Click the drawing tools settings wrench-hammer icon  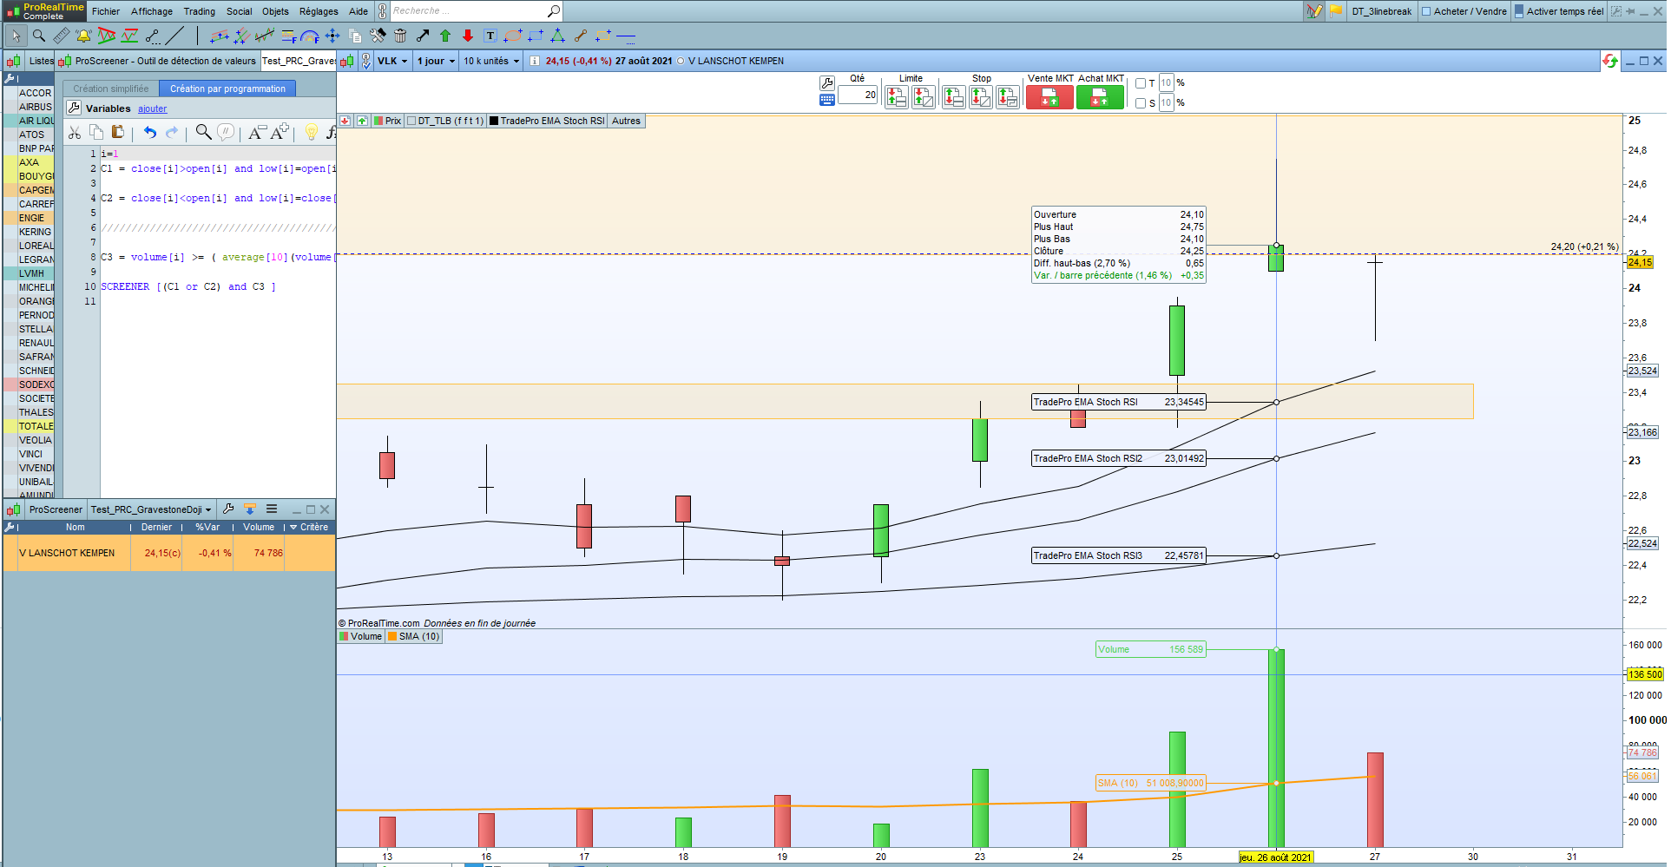pos(378,36)
